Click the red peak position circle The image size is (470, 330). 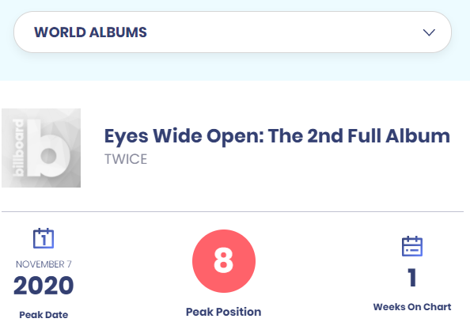point(224,261)
